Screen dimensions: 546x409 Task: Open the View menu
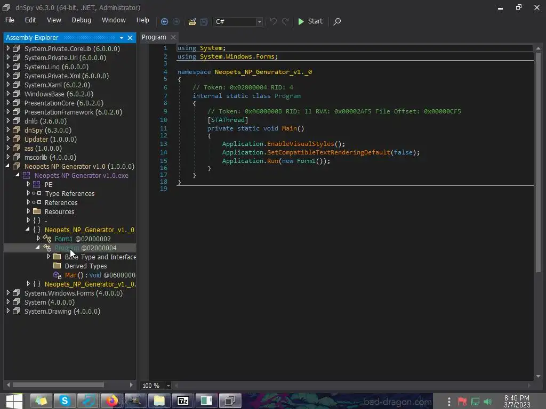(x=54, y=20)
